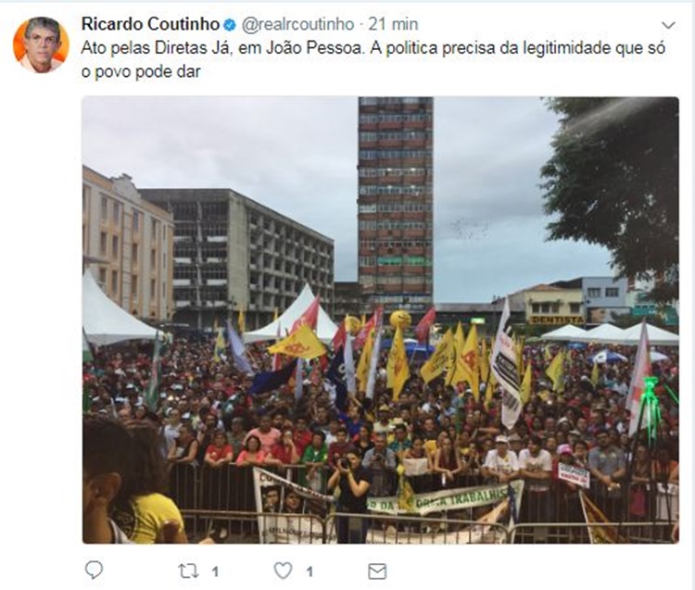Open the rally crowd photo
The height and width of the screenshot is (590, 695).
click(380, 320)
